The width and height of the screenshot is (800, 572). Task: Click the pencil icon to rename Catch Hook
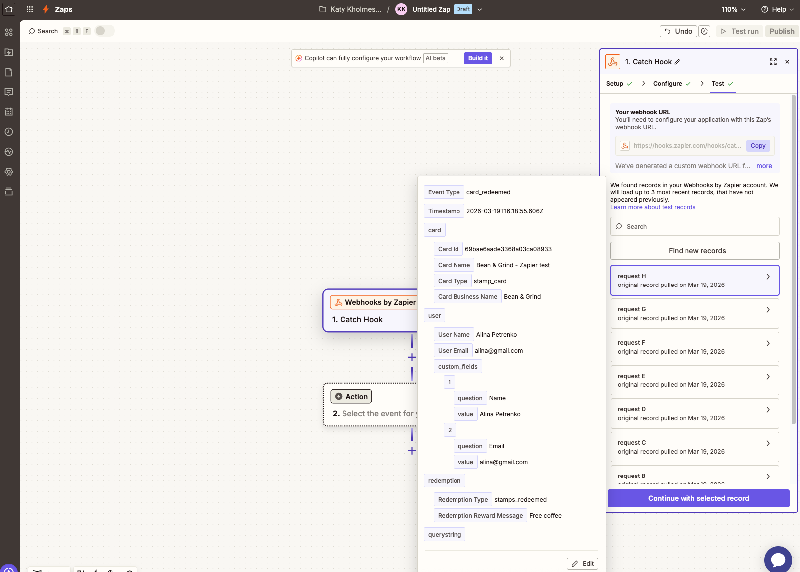coord(677,62)
